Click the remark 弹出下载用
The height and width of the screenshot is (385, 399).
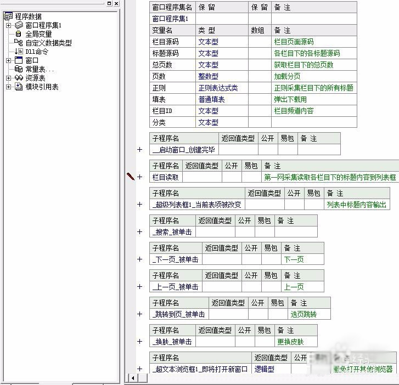pos(290,99)
